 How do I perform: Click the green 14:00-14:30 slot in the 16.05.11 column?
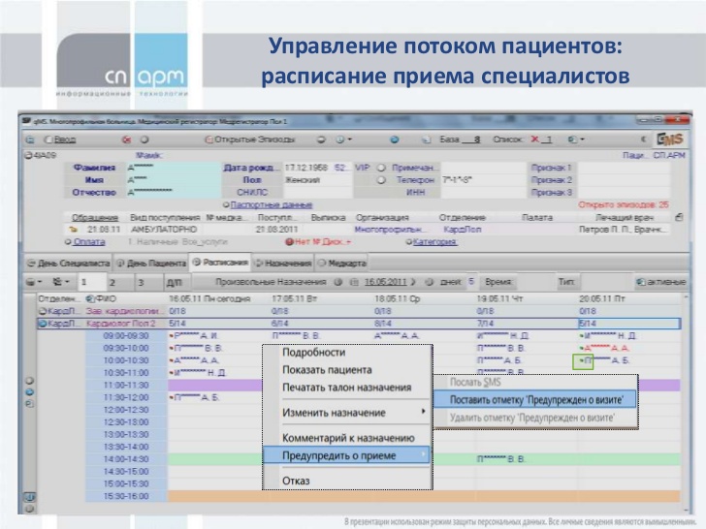(215, 459)
